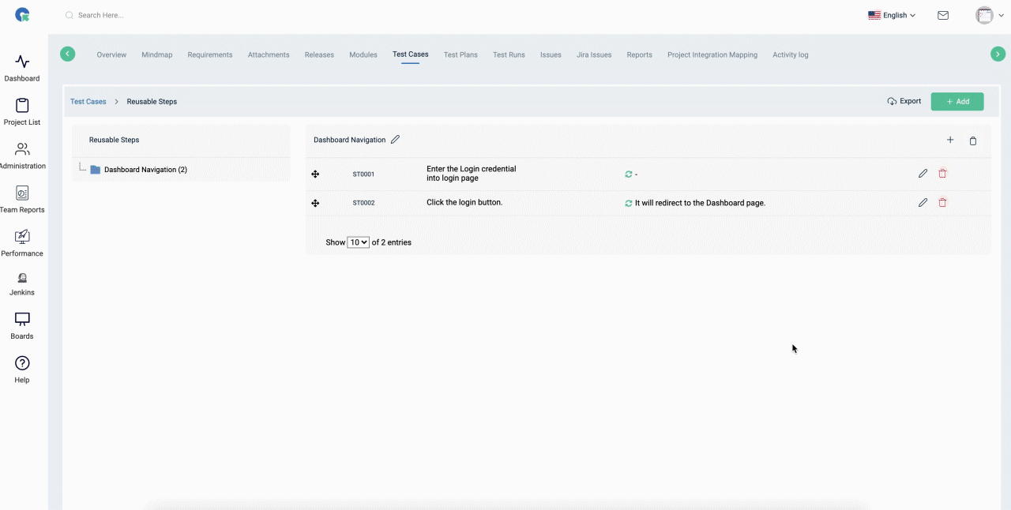Go to Test Cases breadcrumb link
The image size is (1011, 510).
click(88, 101)
